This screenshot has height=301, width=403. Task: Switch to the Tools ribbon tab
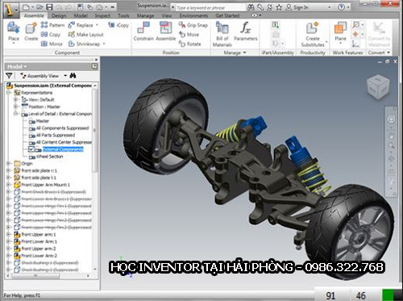[123, 15]
